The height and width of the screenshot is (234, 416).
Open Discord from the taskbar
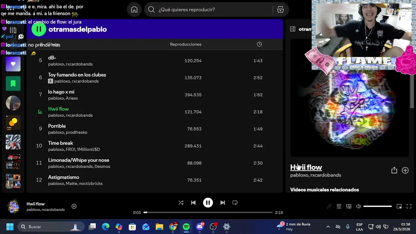200,227
